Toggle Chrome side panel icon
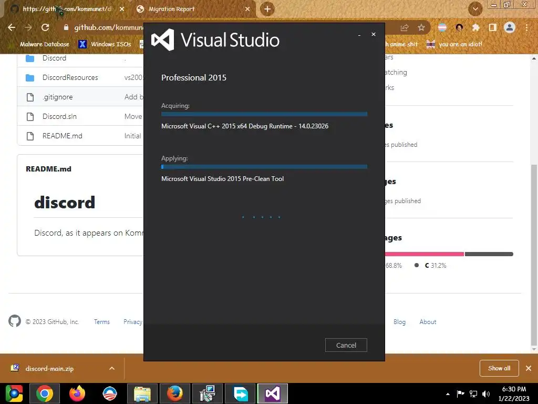This screenshot has width=538, height=404. (493, 27)
